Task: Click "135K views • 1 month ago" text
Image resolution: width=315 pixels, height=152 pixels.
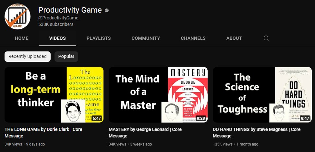Action: point(236,144)
